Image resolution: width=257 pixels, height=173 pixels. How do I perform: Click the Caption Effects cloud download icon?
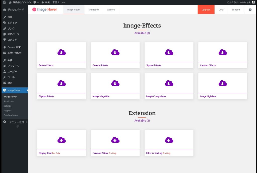(223, 52)
